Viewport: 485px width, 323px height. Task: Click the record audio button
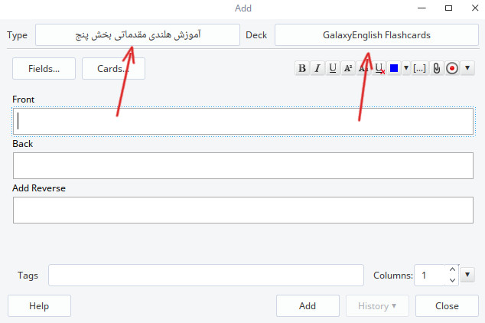coord(452,68)
